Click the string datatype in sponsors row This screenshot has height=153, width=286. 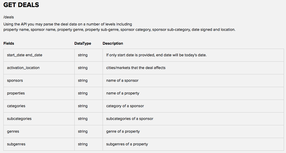(83, 81)
